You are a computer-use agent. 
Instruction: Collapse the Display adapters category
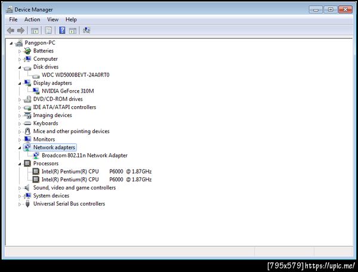click(x=20, y=84)
